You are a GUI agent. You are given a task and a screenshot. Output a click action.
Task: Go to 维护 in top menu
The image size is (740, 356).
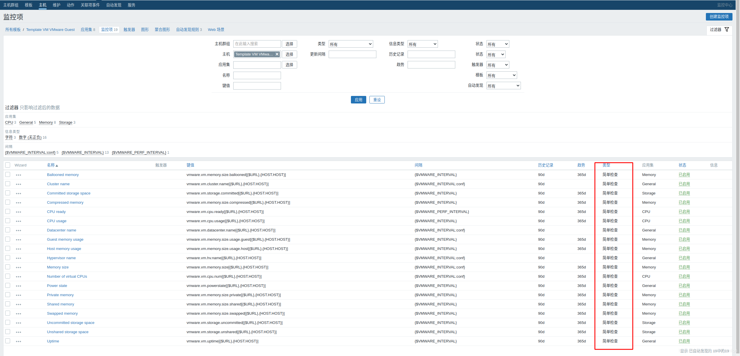[x=57, y=5]
